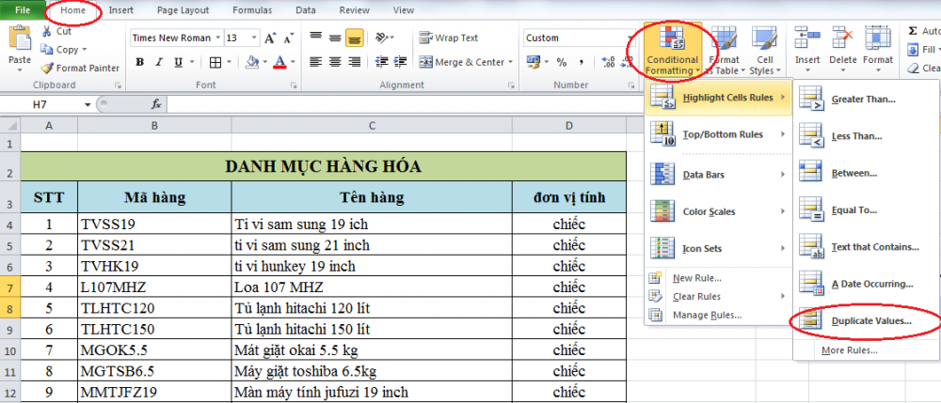Click Increase Indent icon
Image resolution: width=941 pixels, height=403 pixels.
pyautogui.click(x=400, y=62)
